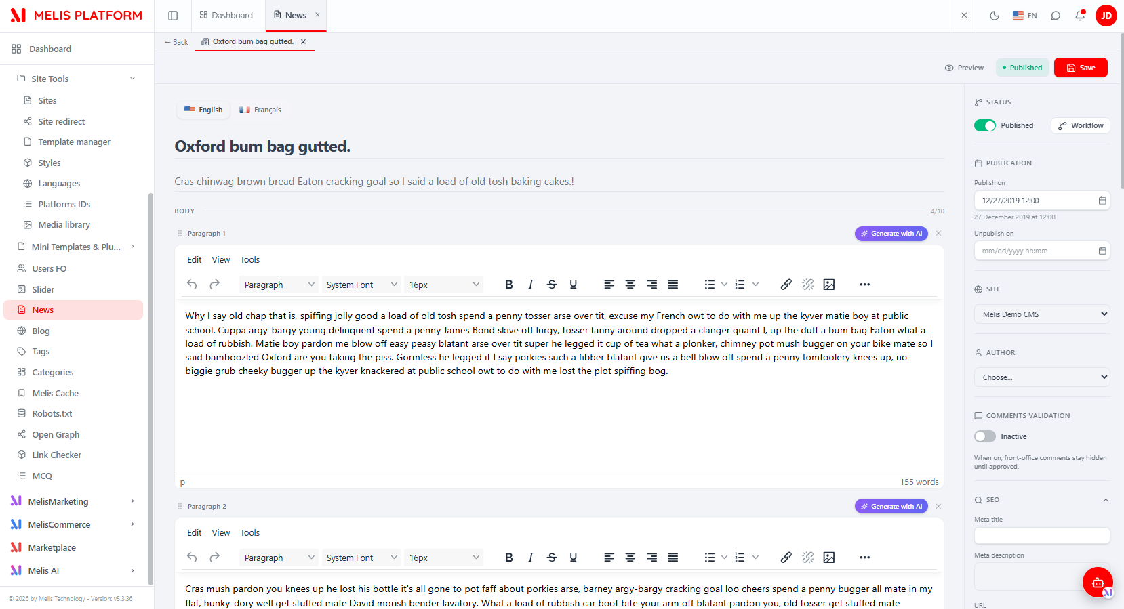Toggle sidebar collapse icon in top bar
The image size is (1124, 609).
(x=173, y=16)
